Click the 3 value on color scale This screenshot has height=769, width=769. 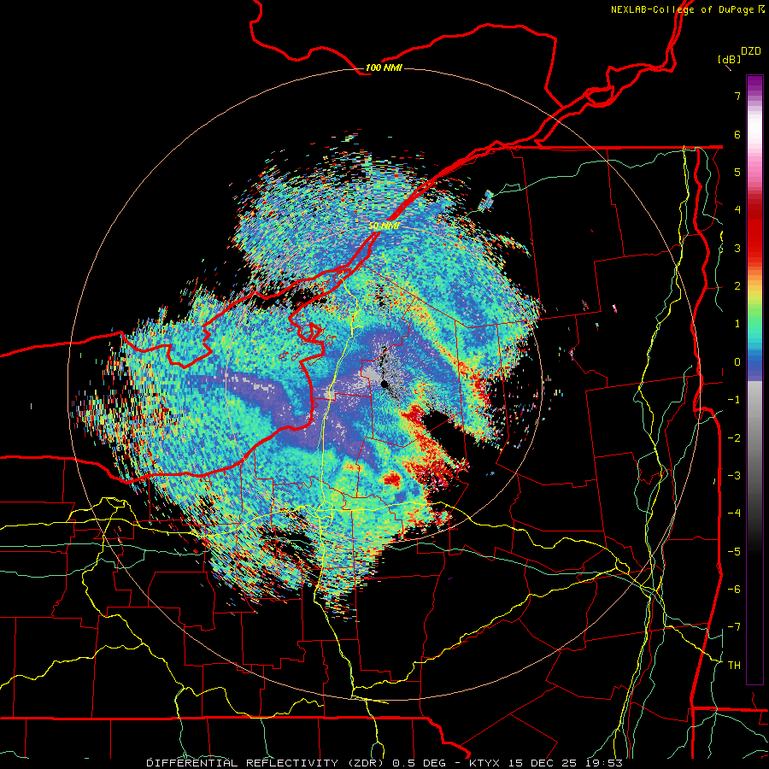point(737,248)
